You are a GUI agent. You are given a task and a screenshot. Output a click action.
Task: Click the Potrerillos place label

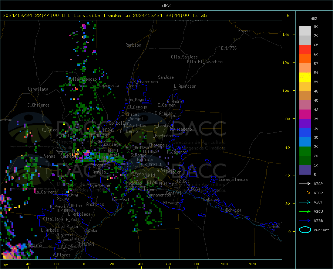pos(68,152)
